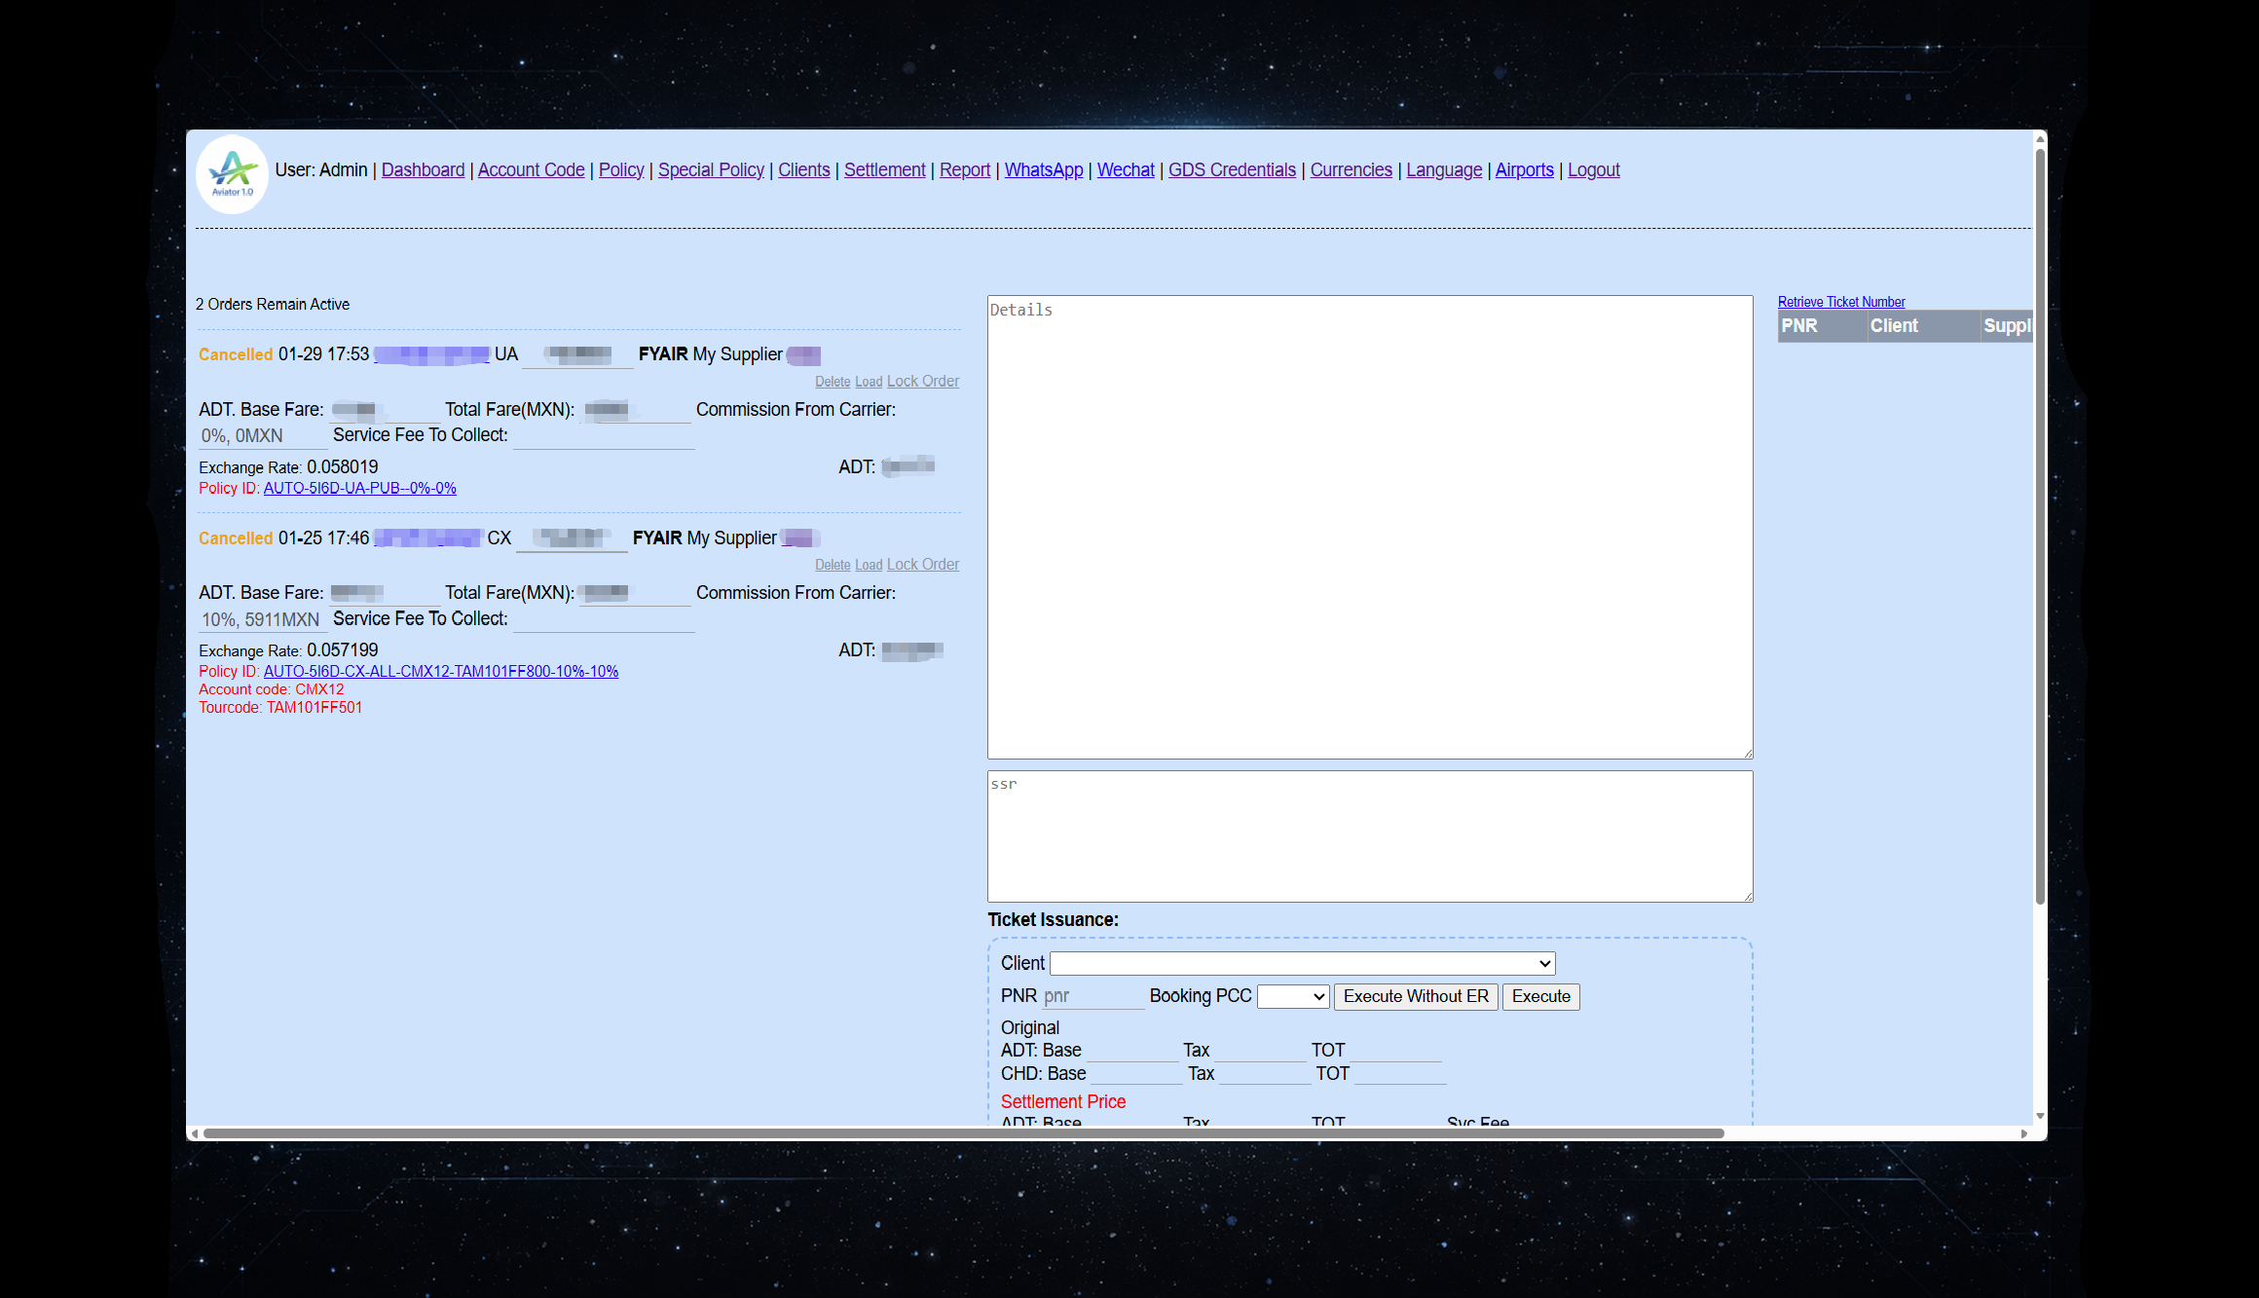Image resolution: width=2259 pixels, height=1298 pixels.
Task: Open the Client selection dropdown
Action: point(1302,963)
